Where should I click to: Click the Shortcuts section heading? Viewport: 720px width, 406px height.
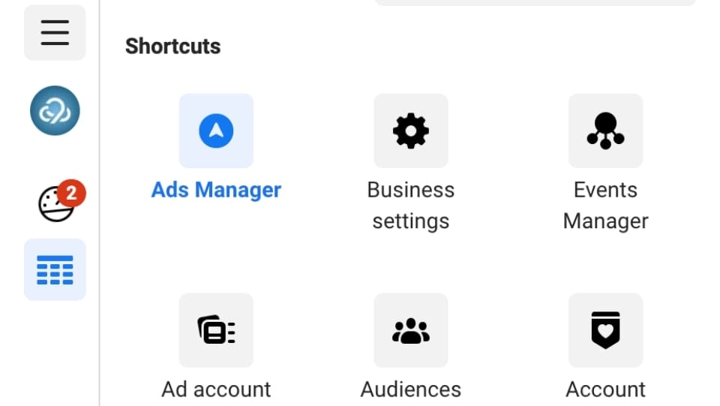click(x=172, y=46)
